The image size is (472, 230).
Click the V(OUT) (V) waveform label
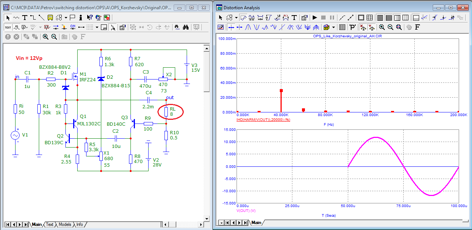[x=246, y=210]
